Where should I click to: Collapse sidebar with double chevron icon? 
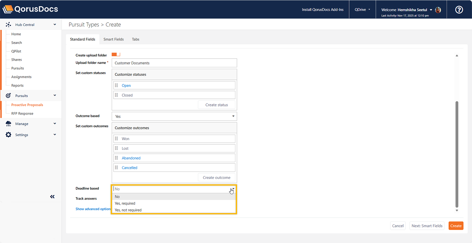(52, 196)
